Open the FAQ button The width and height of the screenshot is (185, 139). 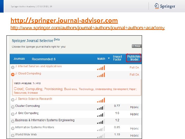[137, 46]
